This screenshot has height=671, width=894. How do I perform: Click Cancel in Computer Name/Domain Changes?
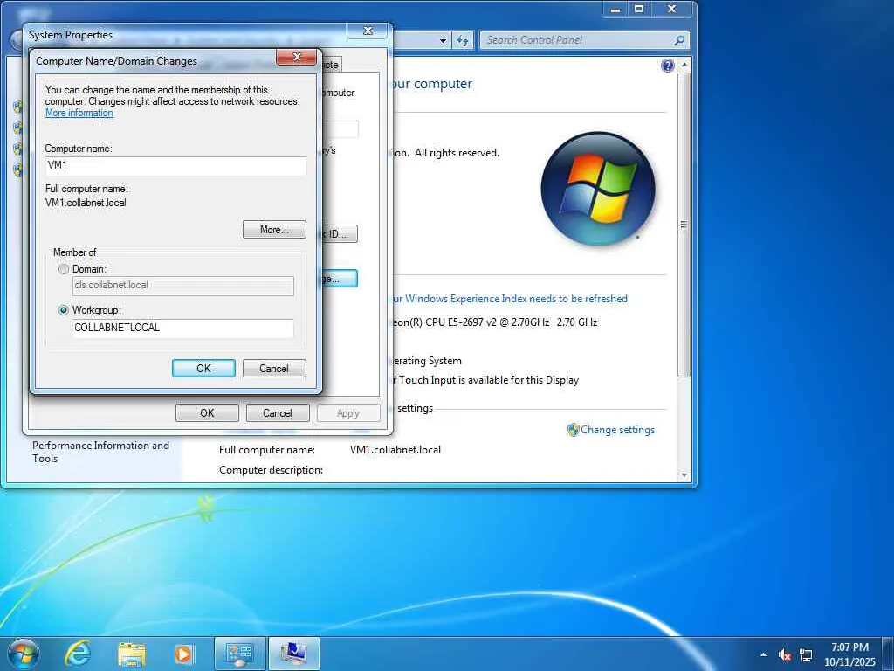(x=274, y=369)
